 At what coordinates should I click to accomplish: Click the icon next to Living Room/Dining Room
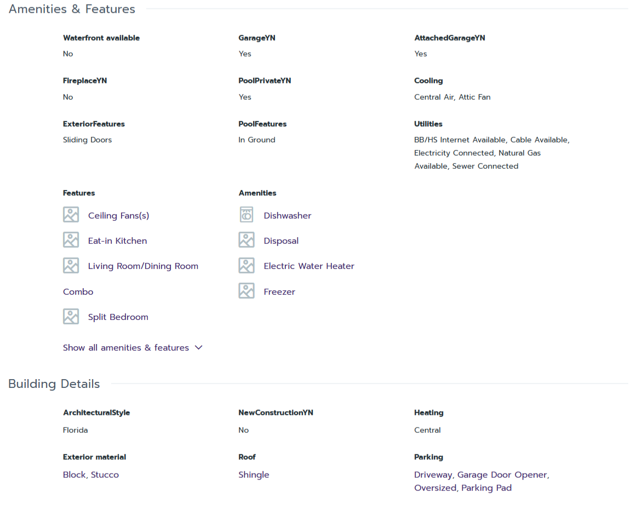pyautogui.click(x=71, y=266)
